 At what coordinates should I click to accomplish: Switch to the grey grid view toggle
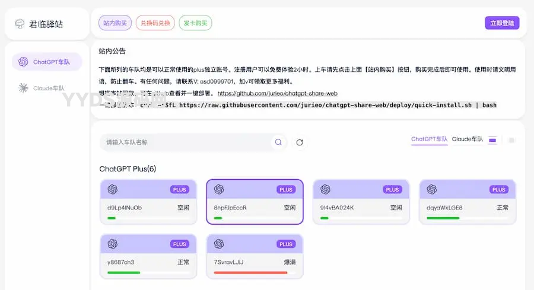point(511,140)
